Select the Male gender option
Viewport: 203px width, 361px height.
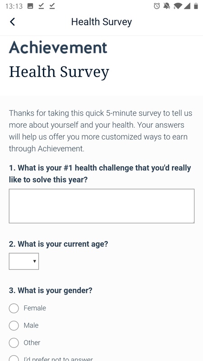click(14, 325)
